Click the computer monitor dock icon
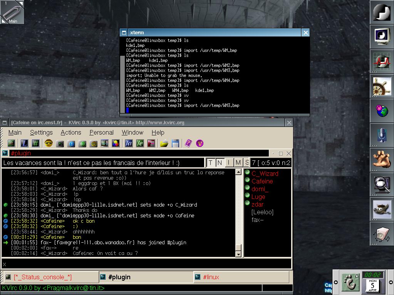 [381, 37]
